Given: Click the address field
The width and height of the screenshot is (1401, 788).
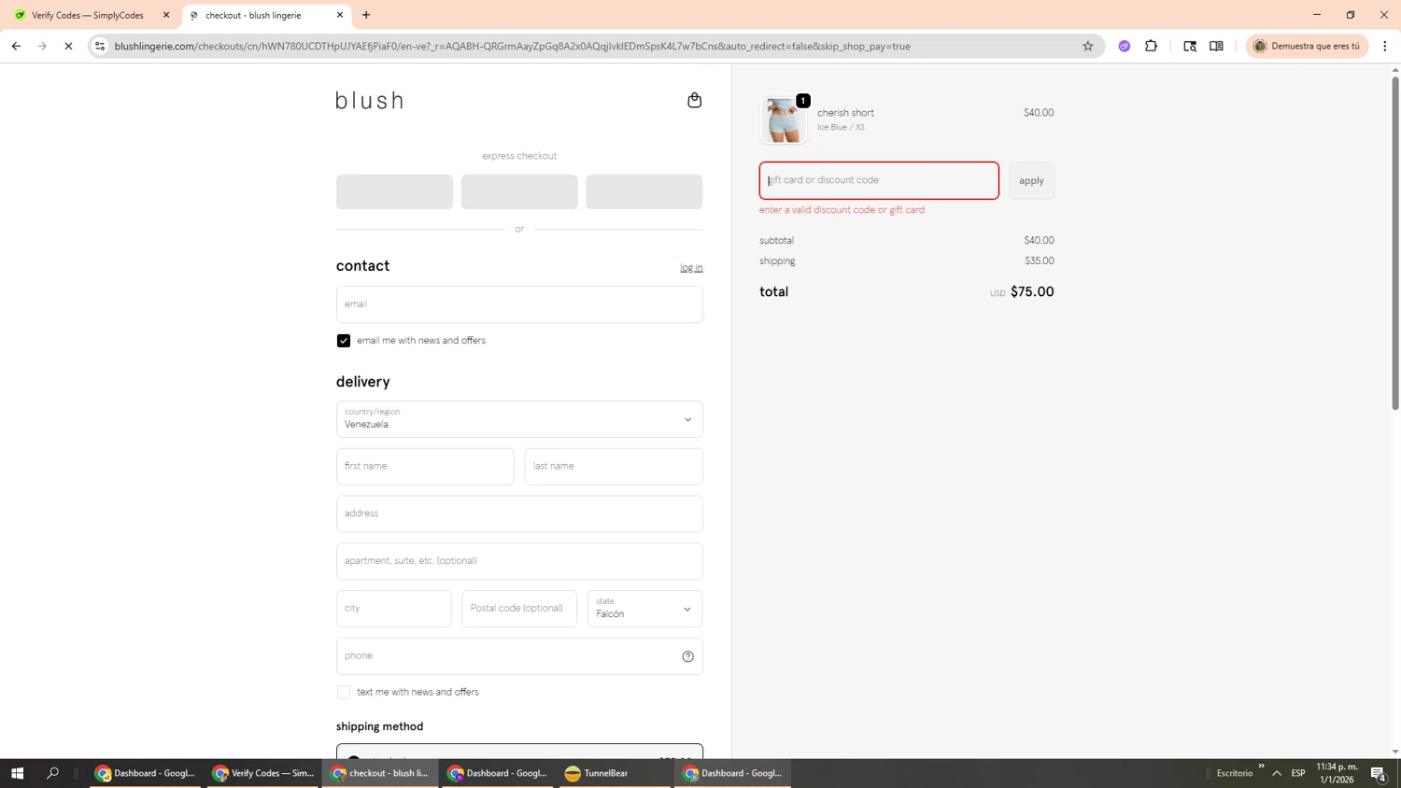Looking at the screenshot, I should (x=519, y=514).
